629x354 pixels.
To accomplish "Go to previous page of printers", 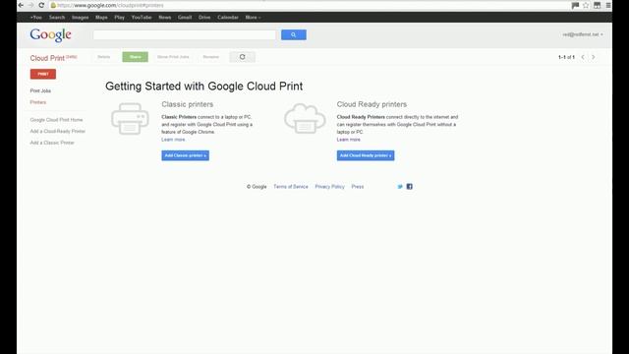I will (x=583, y=57).
